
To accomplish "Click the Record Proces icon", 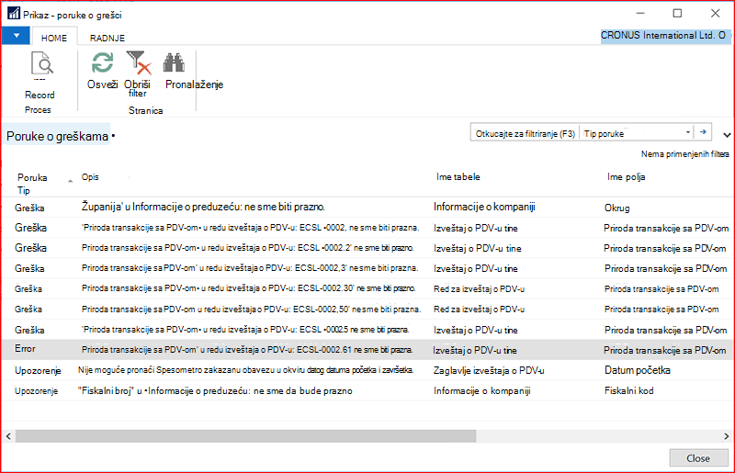I will pyautogui.click(x=41, y=64).
